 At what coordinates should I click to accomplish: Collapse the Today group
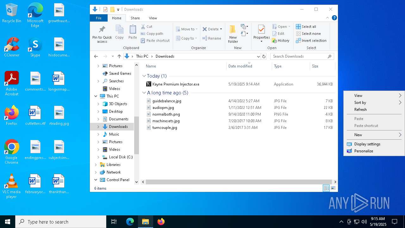tap(144, 76)
